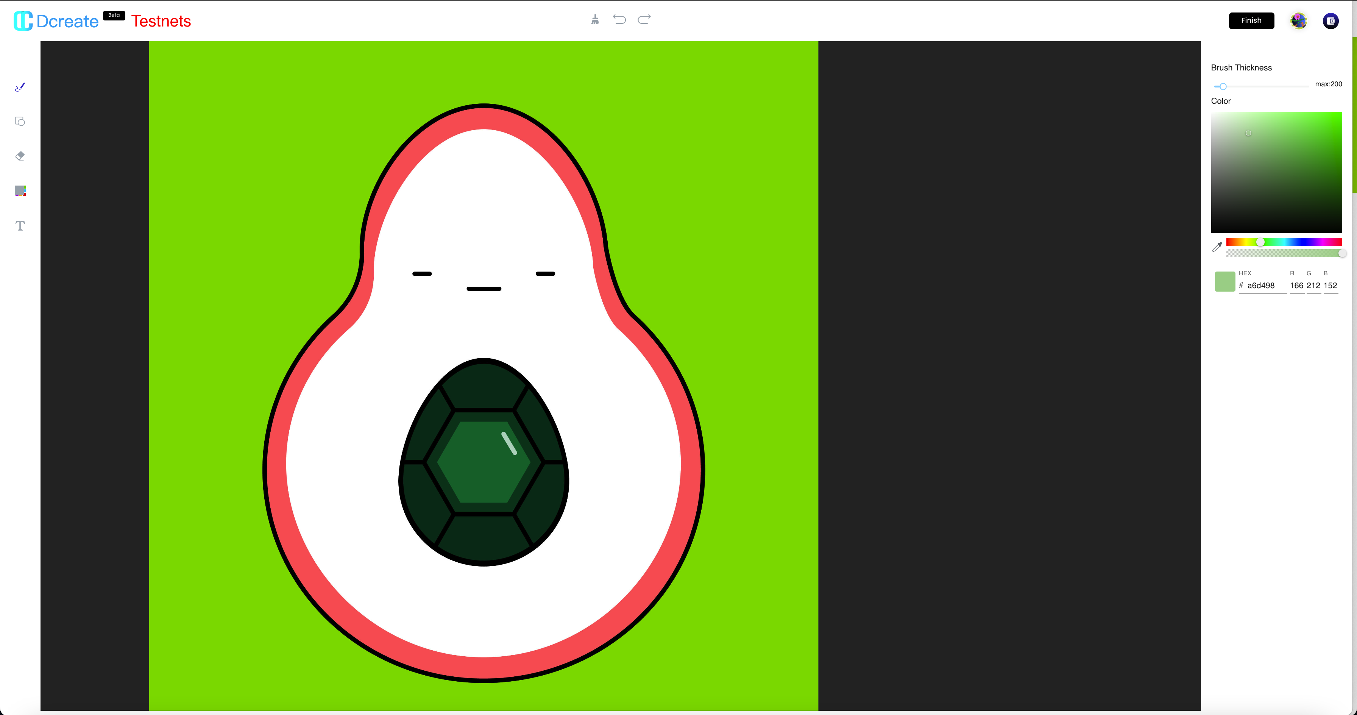Screen dimensions: 1357x715
Task: Click the color saturation picker area
Action: point(1276,172)
